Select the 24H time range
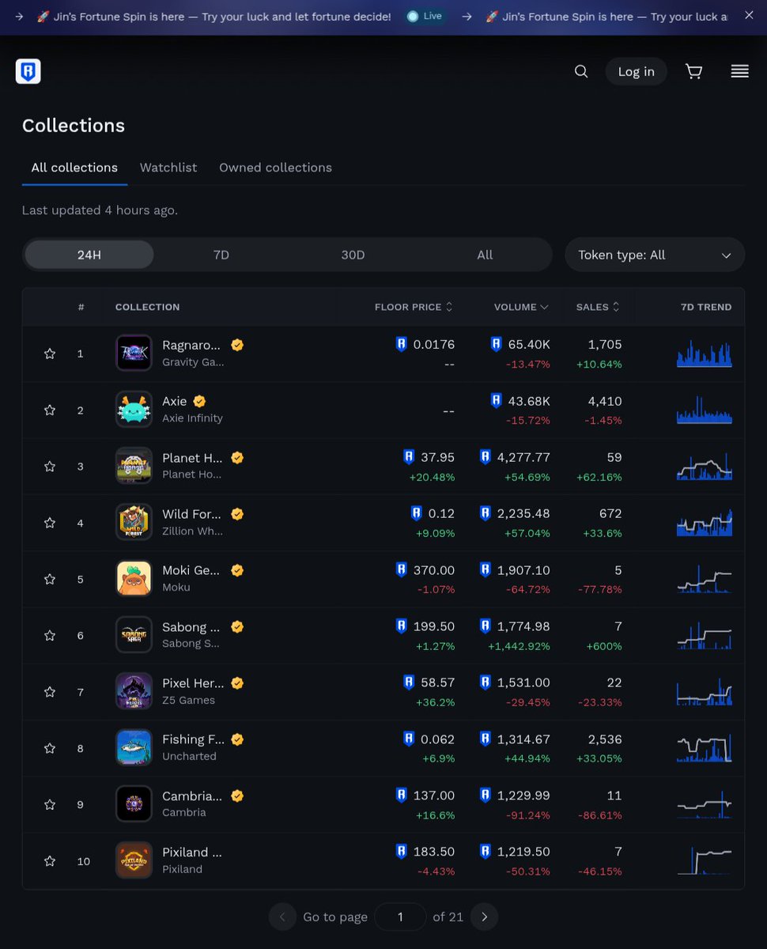Screen dimensions: 767x949 pyautogui.click(x=89, y=255)
